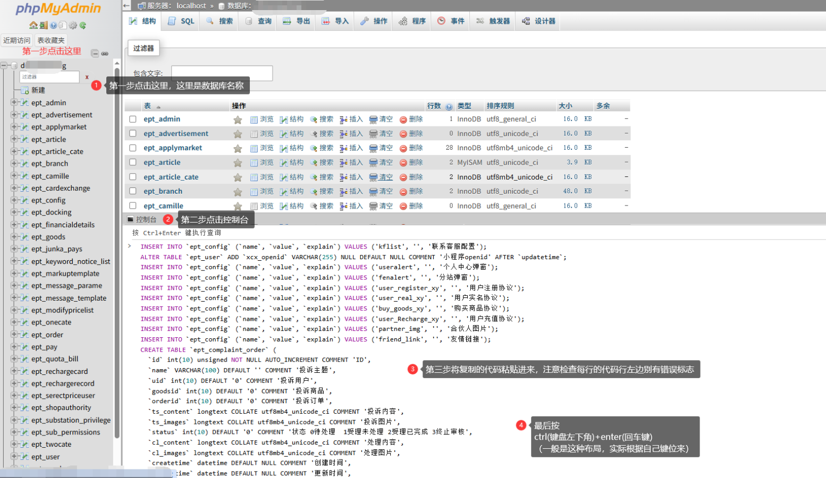This screenshot has width=826, height=478.
Task: Click the ept_applymarket table favorite star
Action: pyautogui.click(x=238, y=148)
